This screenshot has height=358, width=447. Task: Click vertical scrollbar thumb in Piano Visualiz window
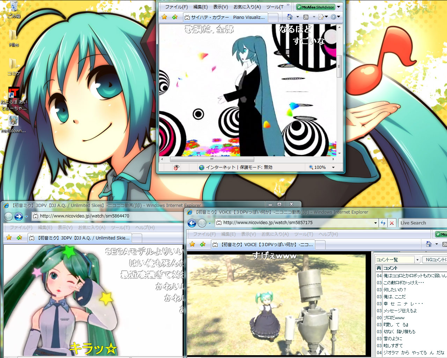(339, 66)
